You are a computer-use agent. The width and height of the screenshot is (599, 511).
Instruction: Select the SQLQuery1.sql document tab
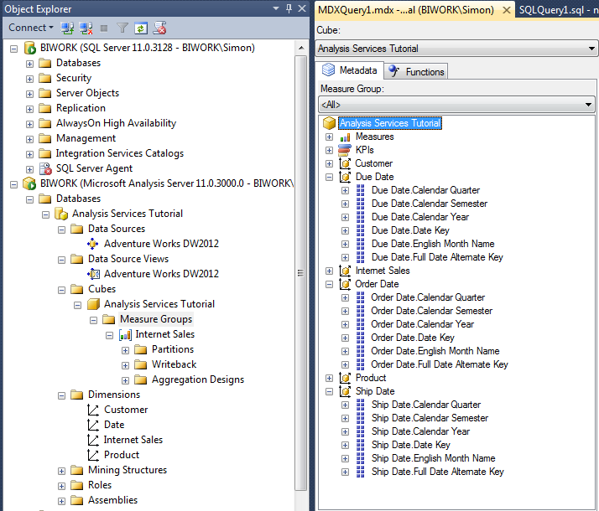(557, 10)
